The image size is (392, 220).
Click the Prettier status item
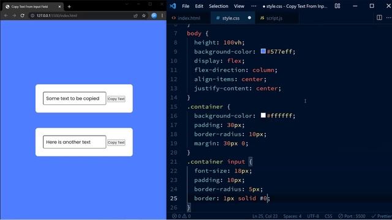[382, 216]
